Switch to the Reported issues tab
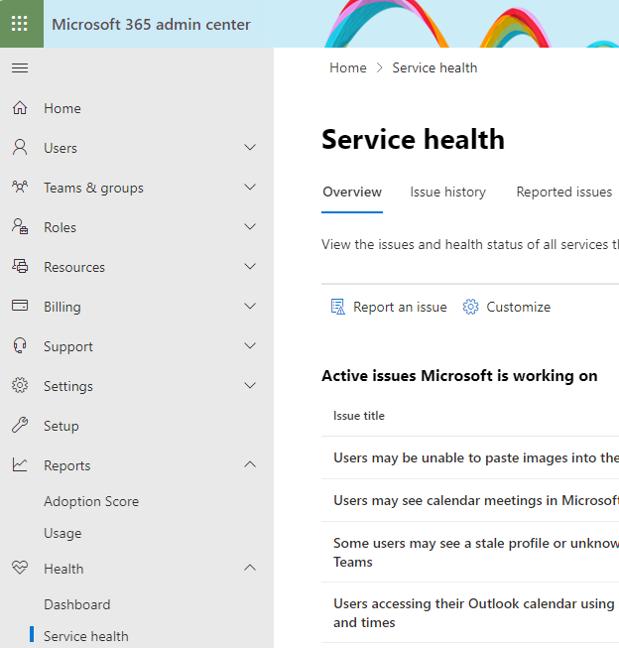Screen dimensions: 619x648 click(x=564, y=193)
